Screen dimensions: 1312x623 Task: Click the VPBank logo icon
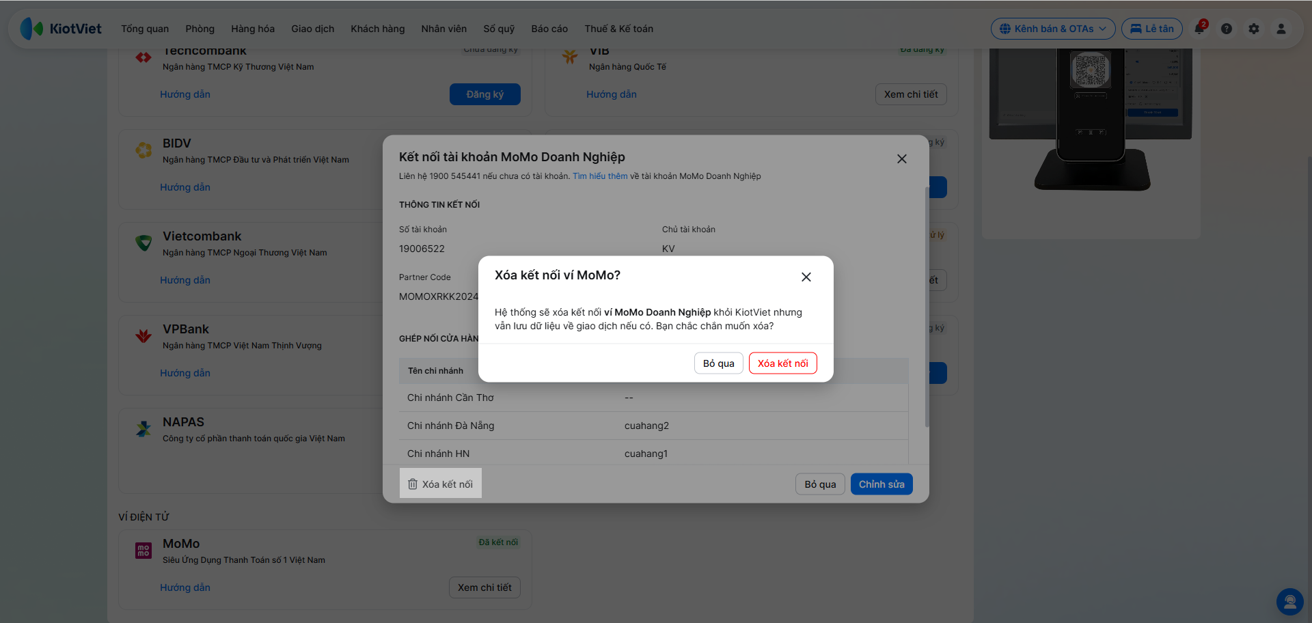pyautogui.click(x=143, y=336)
